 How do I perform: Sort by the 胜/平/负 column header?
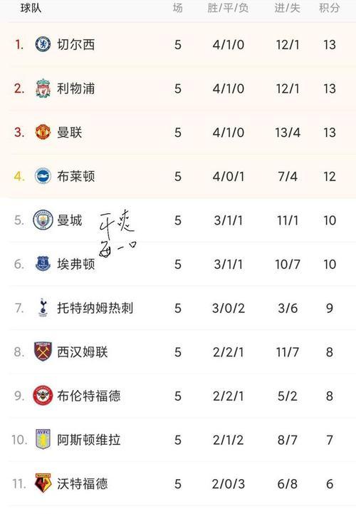pos(228,8)
